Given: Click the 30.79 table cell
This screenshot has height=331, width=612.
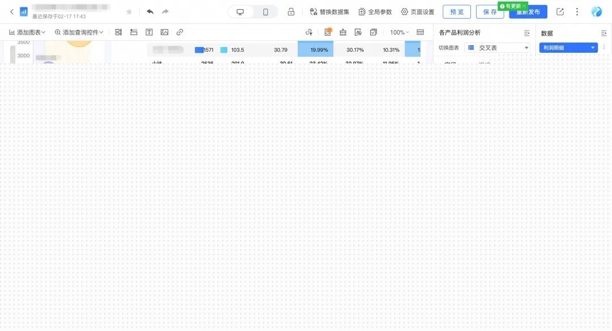Looking at the screenshot, I should 280,50.
